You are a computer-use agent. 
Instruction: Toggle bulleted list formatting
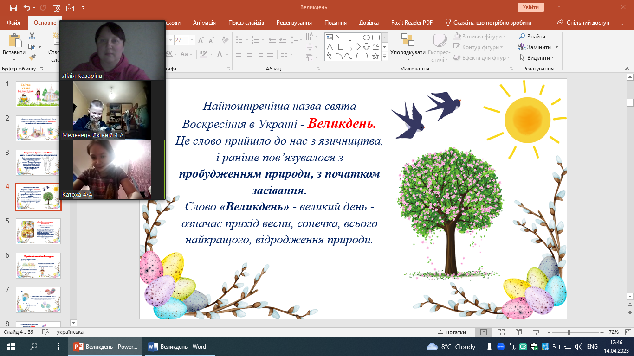[239, 40]
